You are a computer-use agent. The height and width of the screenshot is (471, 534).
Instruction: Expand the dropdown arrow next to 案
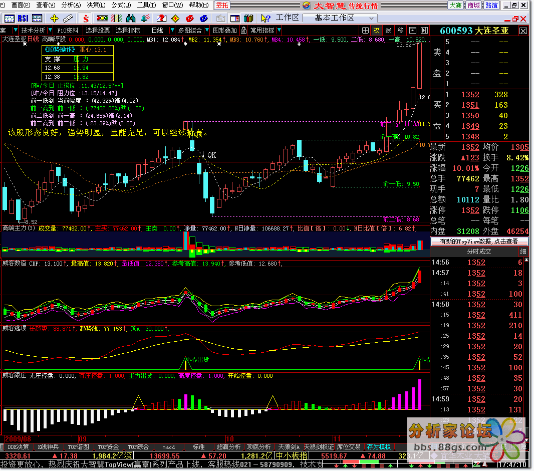tap(15, 30)
